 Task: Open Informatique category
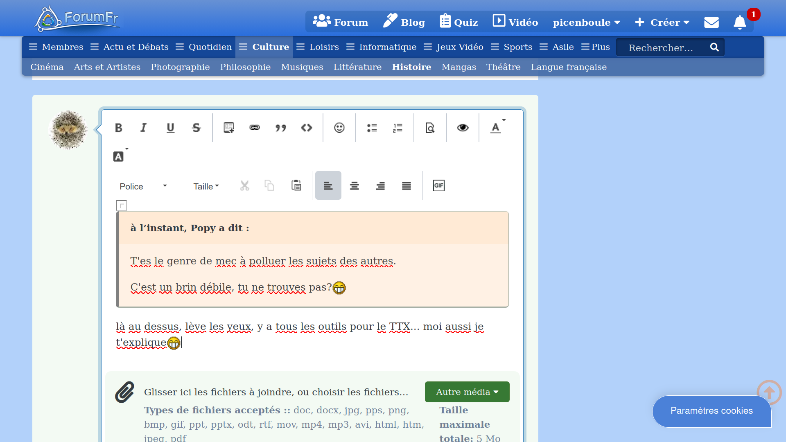(x=382, y=47)
